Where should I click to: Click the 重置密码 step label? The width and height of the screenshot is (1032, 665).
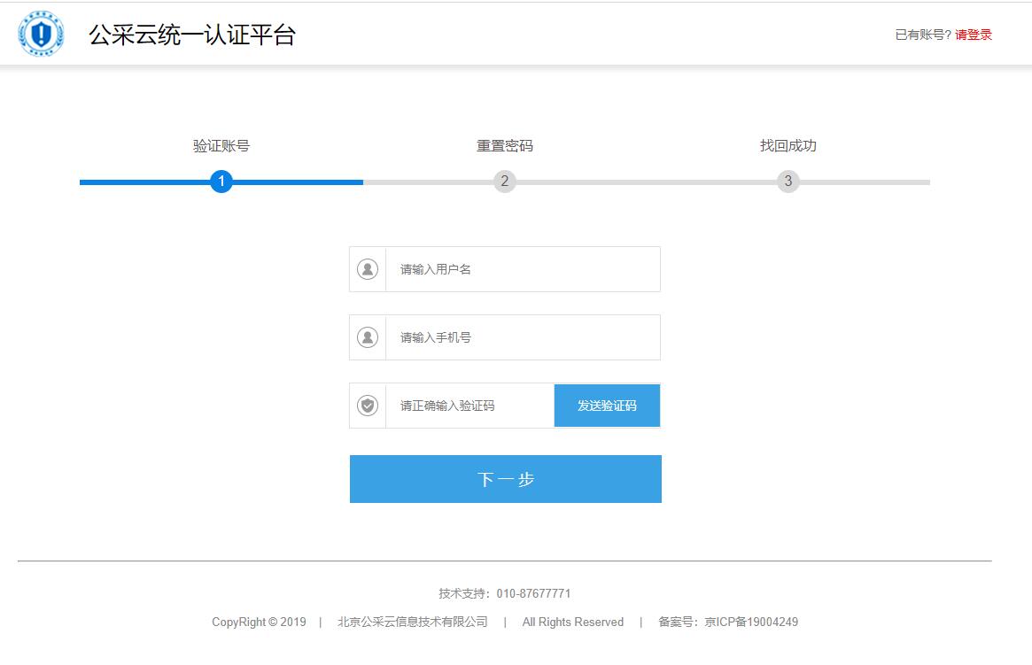point(504,146)
